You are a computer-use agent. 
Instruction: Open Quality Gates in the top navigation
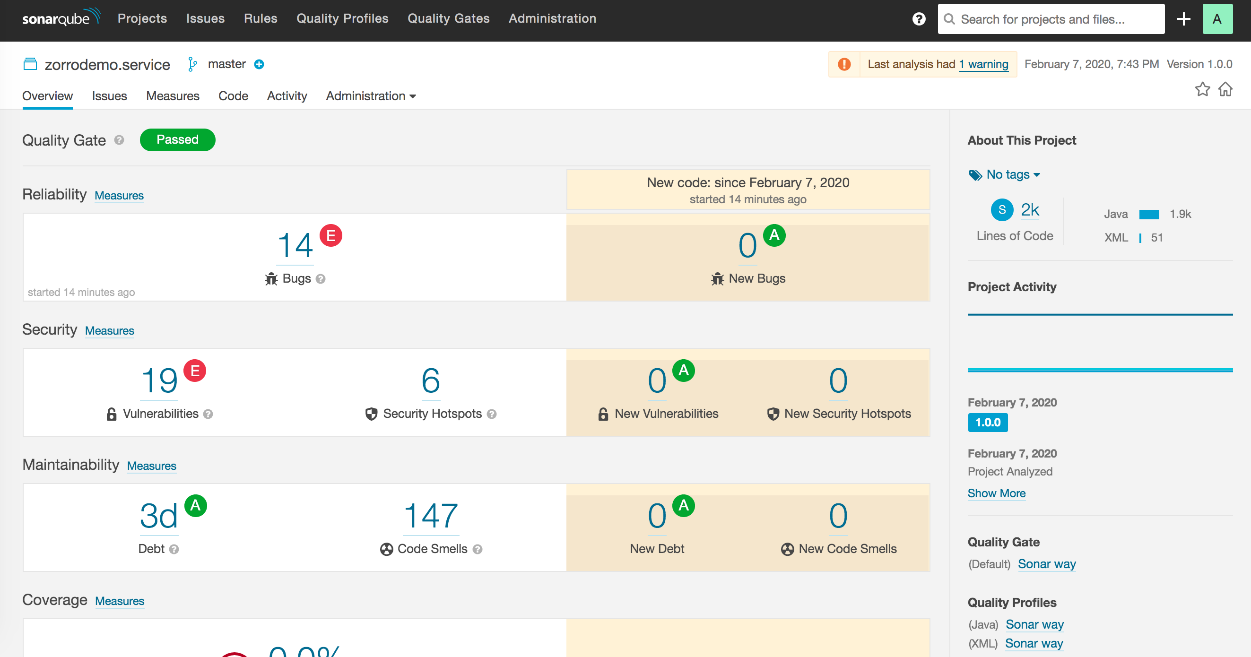pos(449,18)
